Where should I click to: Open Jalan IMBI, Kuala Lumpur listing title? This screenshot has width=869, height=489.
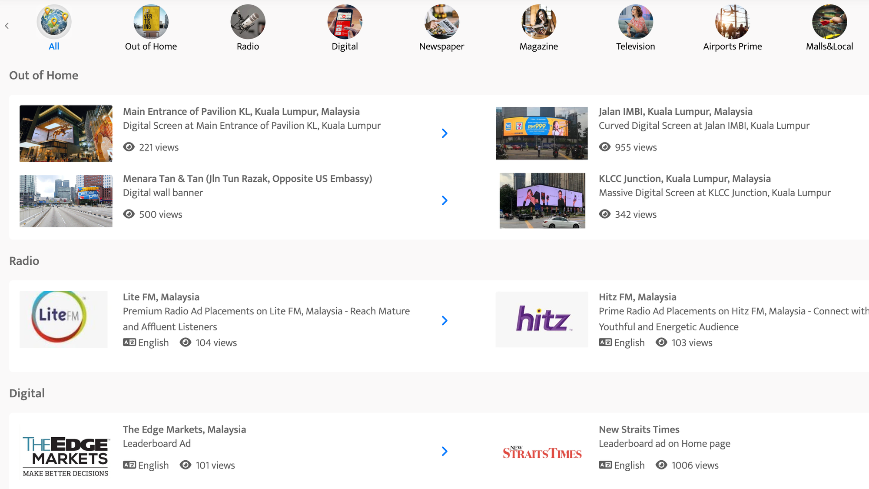pyautogui.click(x=676, y=111)
